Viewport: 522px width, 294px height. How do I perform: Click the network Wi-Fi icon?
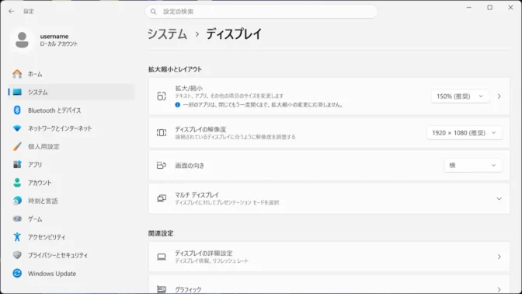pos(17,128)
